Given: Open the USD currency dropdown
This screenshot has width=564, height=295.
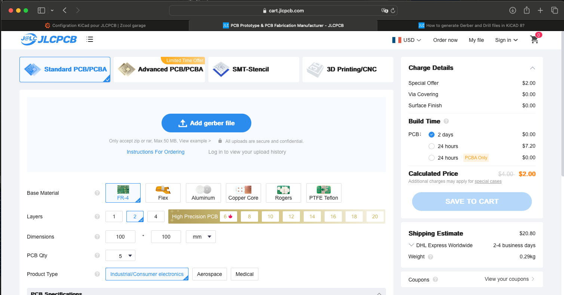Looking at the screenshot, I should pyautogui.click(x=407, y=40).
